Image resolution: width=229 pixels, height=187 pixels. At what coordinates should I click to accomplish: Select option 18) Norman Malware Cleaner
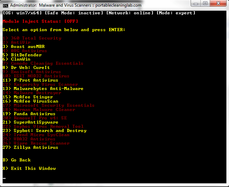(x=39, y=110)
